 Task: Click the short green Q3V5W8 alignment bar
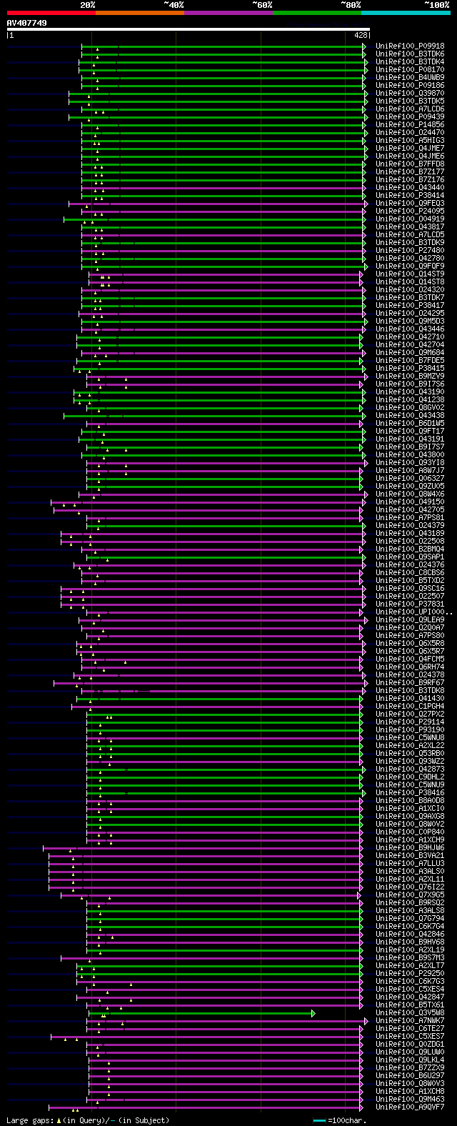201,1013
